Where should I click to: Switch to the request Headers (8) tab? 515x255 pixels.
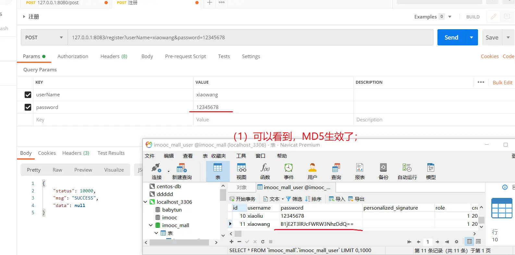point(114,56)
